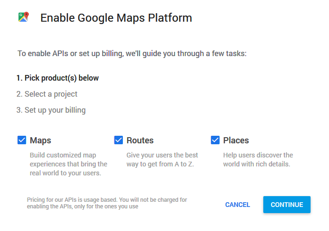
Task: Cancel the Enable Google Maps Platform dialog
Action: point(237,205)
